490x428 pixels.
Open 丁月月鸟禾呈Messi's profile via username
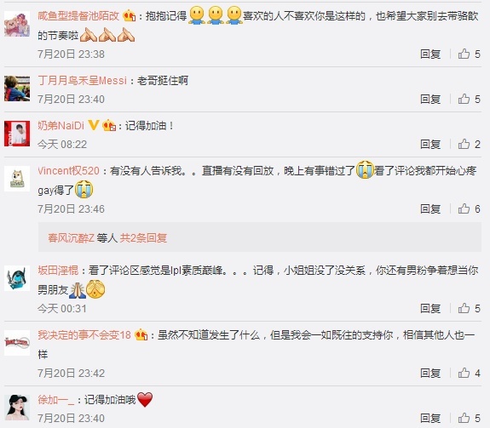82,81
